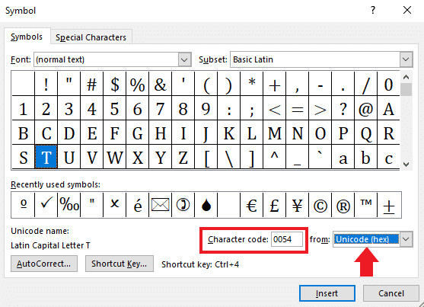The height and width of the screenshot is (307, 424).
Task: Click the Cancel button
Action: (x=391, y=293)
